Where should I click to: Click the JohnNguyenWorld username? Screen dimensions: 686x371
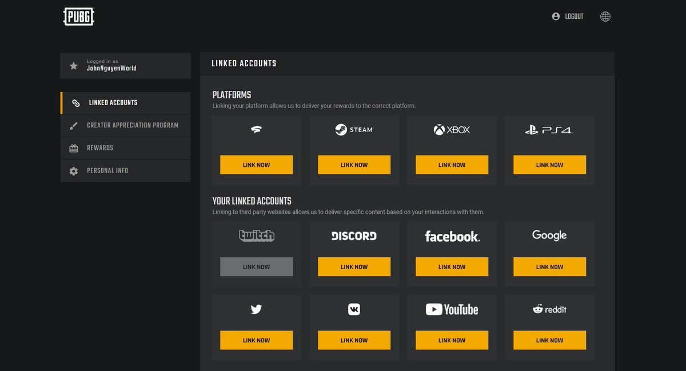[x=111, y=68]
